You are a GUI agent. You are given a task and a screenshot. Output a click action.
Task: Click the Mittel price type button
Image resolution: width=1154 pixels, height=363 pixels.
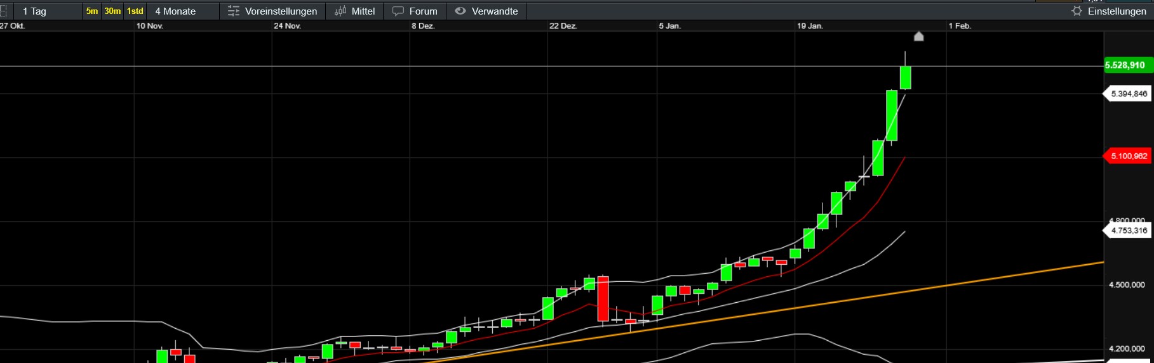coord(363,11)
